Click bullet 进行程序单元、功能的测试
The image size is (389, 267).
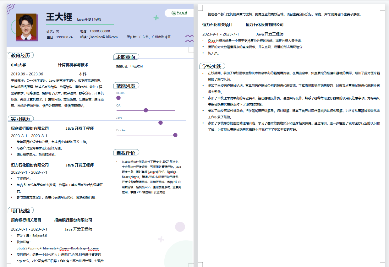36,155
